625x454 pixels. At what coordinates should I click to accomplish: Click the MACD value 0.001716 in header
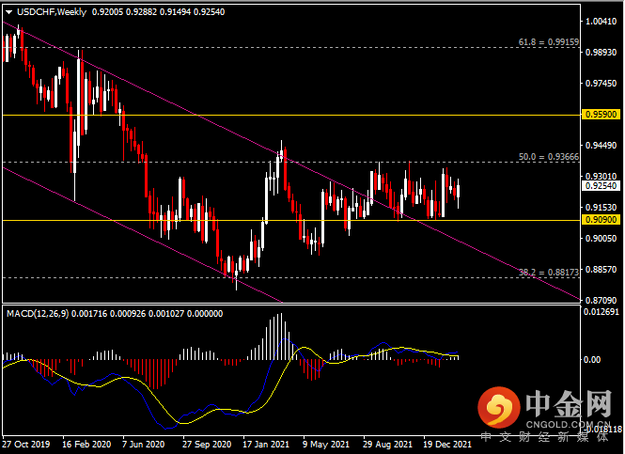coord(89,314)
